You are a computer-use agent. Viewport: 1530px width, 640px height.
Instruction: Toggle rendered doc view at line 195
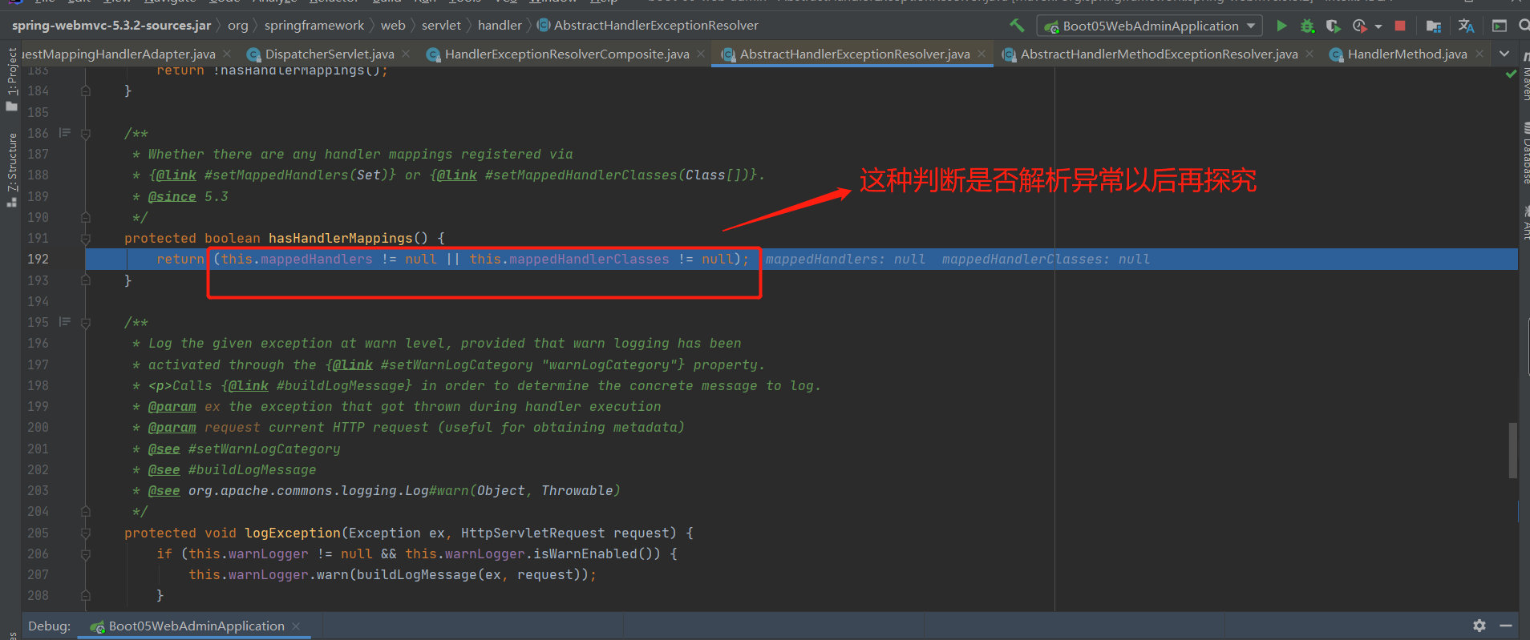tap(65, 322)
